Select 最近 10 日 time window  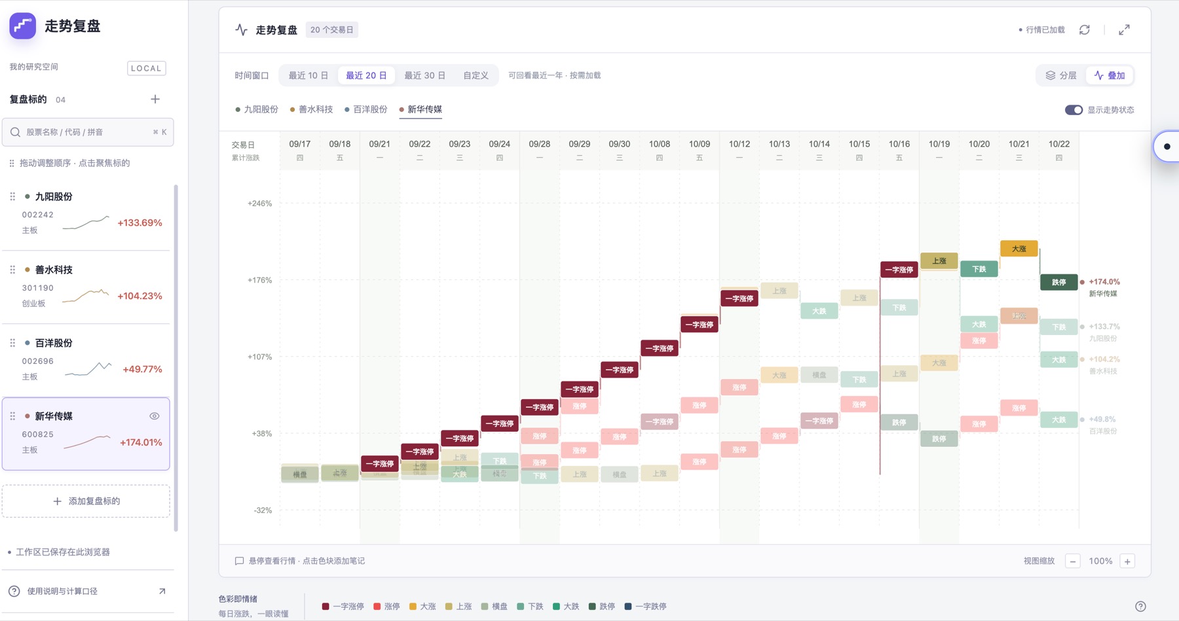coord(309,75)
